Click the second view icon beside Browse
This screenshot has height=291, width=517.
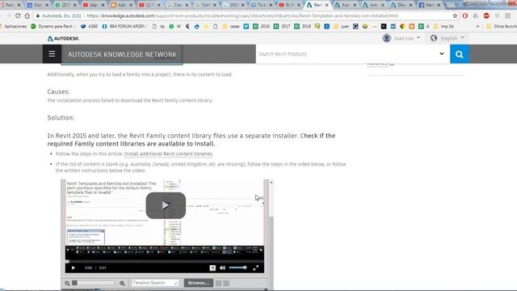click(226, 283)
